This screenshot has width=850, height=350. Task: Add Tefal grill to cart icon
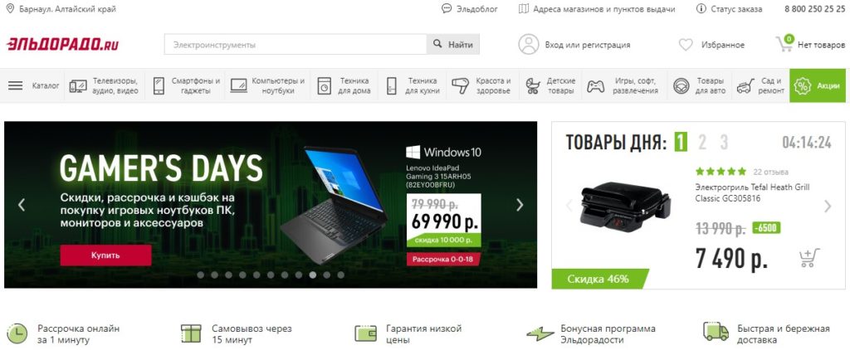[808, 257]
